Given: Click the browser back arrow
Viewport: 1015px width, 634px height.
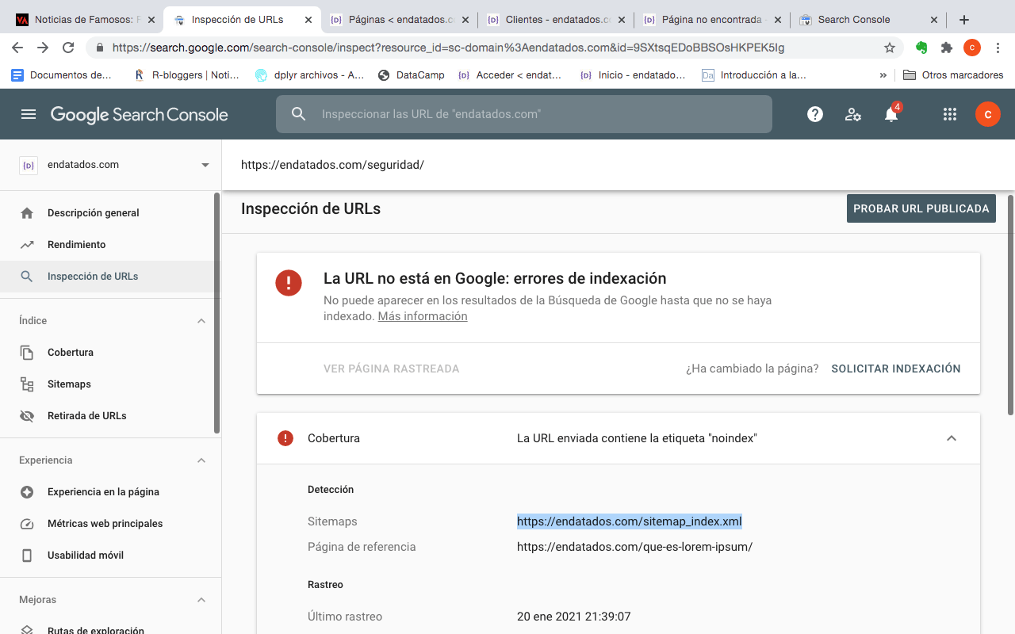Looking at the screenshot, I should click(17, 48).
